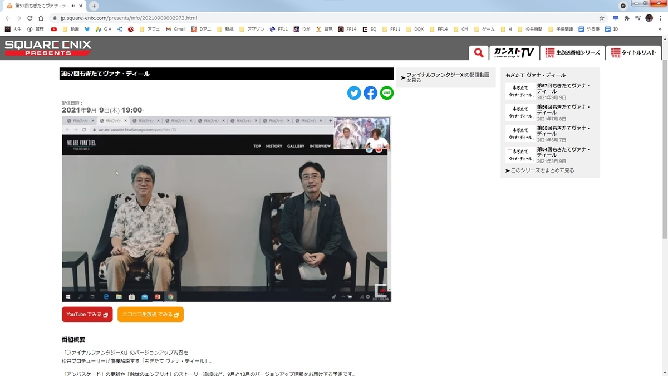The image size is (668, 376).
Task: Expand the 新規 bookmark folder
Action: click(225, 29)
